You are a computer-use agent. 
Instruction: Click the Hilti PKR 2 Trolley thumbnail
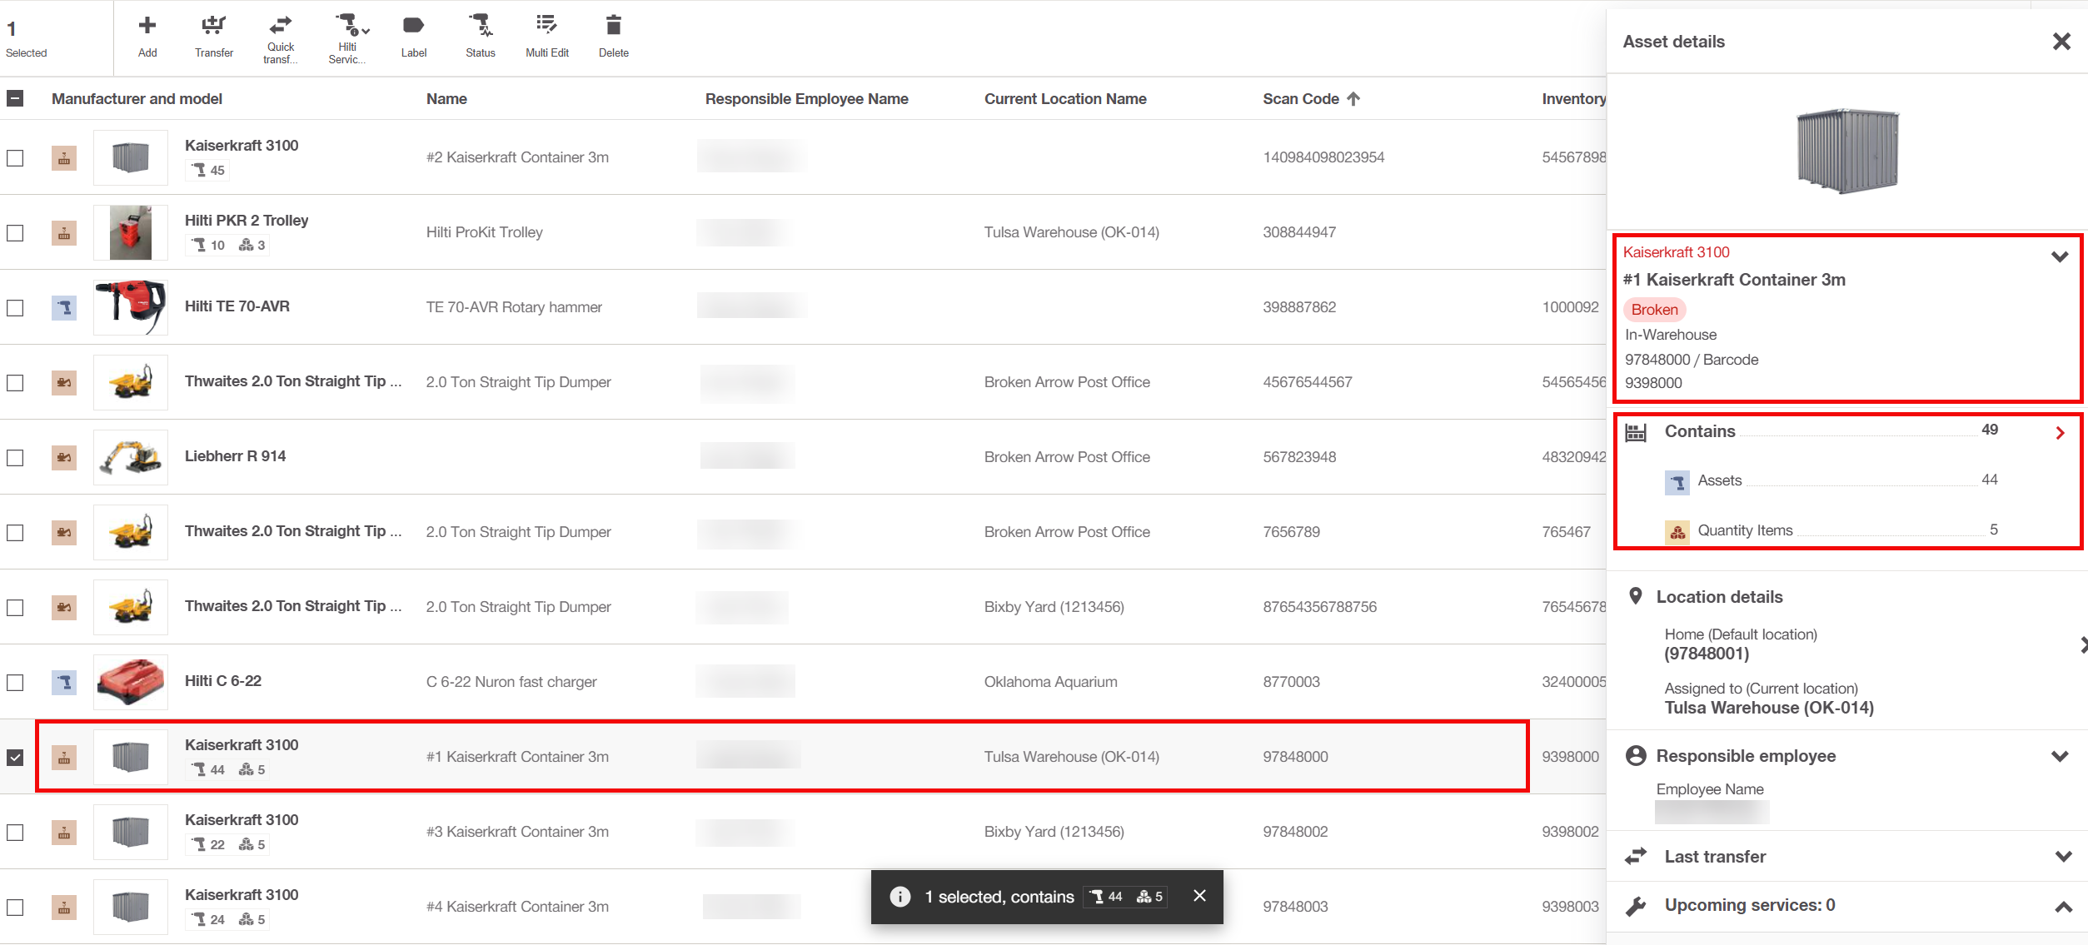131,232
